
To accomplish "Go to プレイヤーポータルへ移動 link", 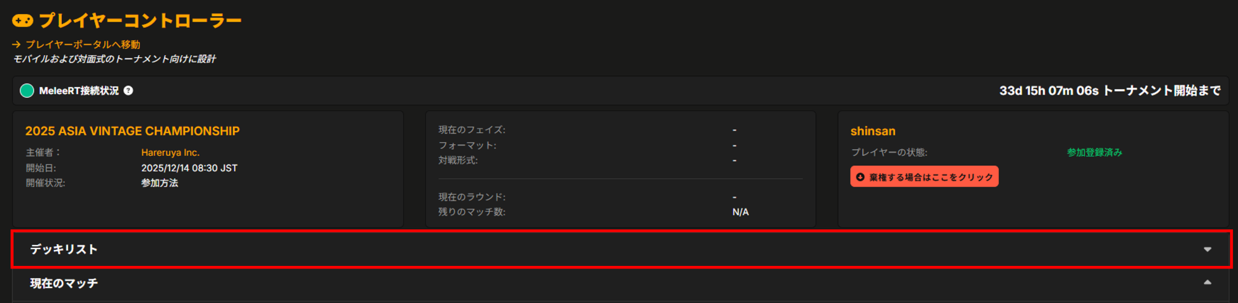I will [83, 45].
